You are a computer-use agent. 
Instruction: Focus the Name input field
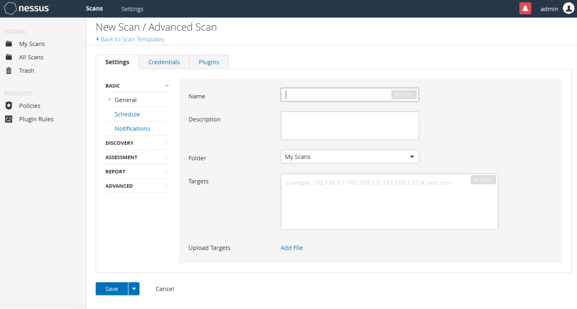[x=349, y=95]
